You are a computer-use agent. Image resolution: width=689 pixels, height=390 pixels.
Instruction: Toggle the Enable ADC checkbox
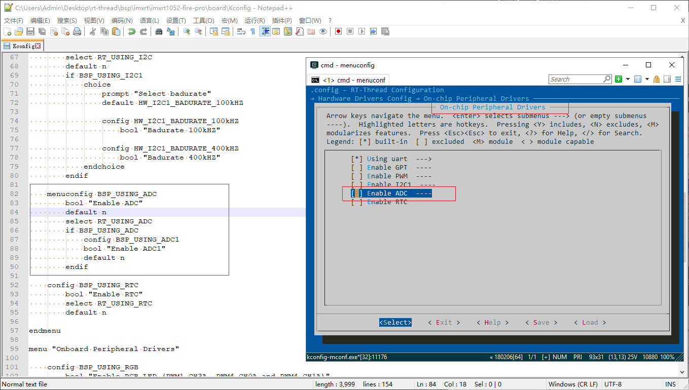(357, 193)
